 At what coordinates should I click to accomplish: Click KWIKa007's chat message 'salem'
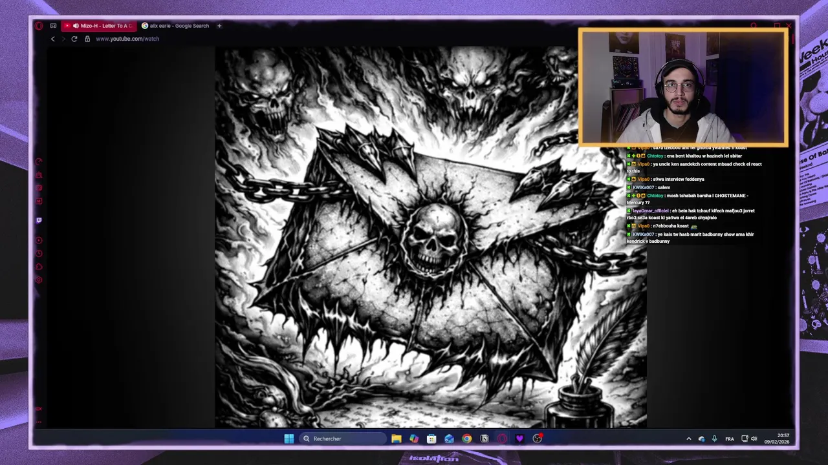tap(663, 187)
